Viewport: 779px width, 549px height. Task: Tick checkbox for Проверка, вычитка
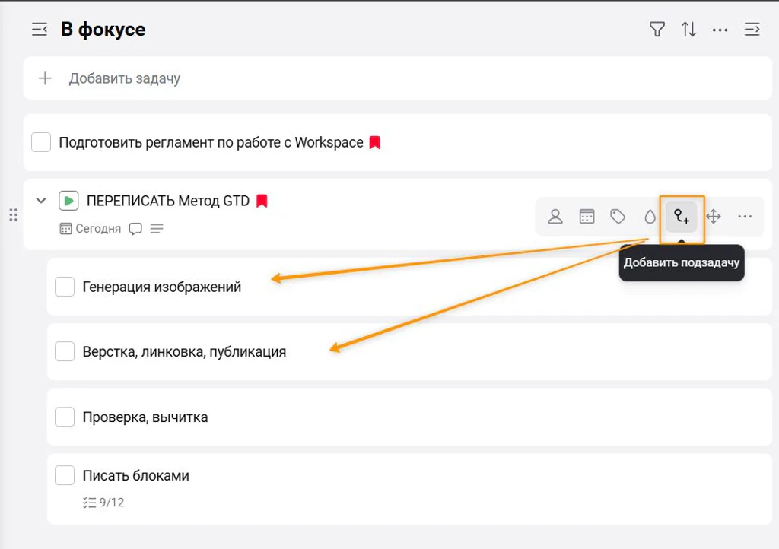65,417
